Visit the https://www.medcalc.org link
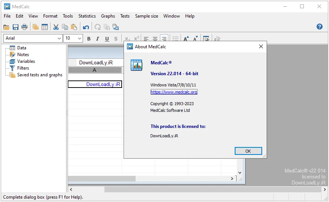 [x=174, y=92]
